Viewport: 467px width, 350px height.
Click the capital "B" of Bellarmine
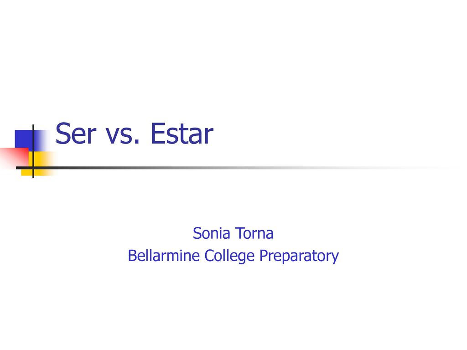pyautogui.click(x=132, y=256)
